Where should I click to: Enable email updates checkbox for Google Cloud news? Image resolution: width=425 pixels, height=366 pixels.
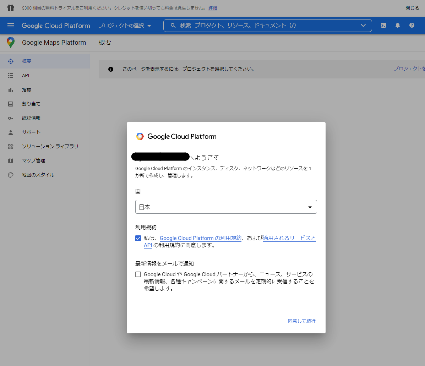click(138, 274)
